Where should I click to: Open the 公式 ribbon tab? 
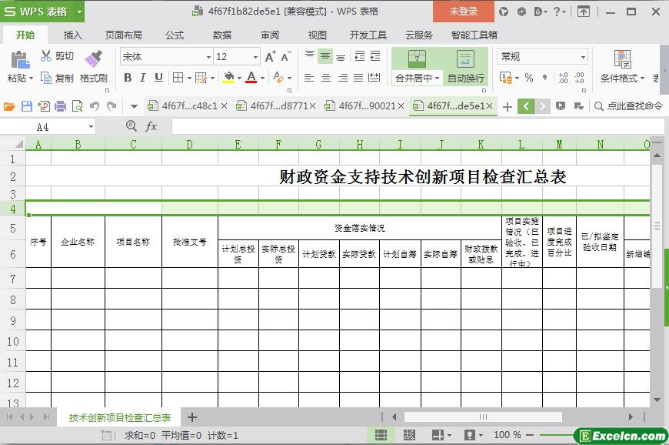175,35
